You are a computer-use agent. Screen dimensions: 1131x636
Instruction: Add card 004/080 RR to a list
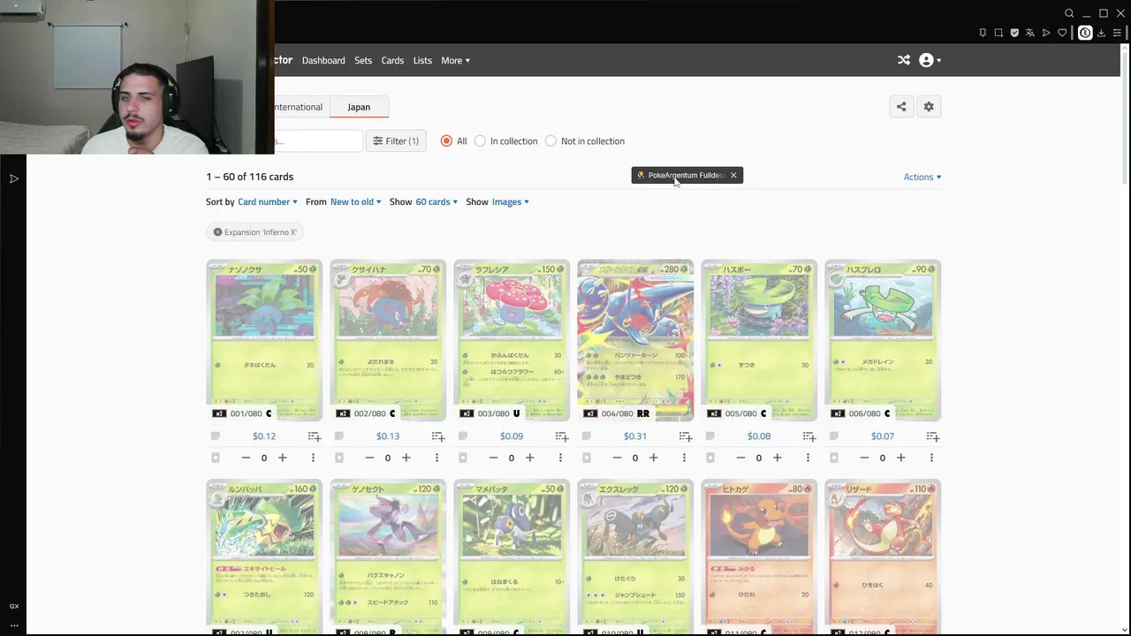tap(685, 436)
